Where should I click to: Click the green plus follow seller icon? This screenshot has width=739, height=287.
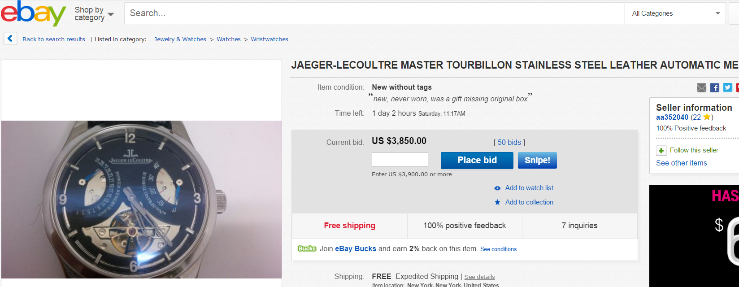pos(661,151)
